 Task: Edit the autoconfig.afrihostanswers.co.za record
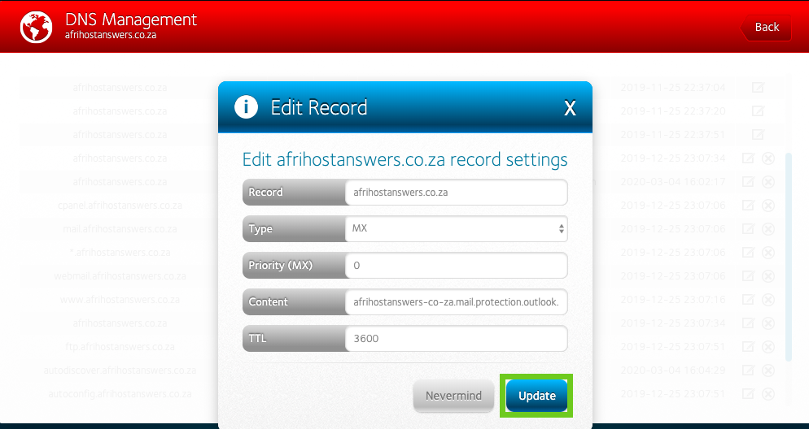tap(748, 394)
